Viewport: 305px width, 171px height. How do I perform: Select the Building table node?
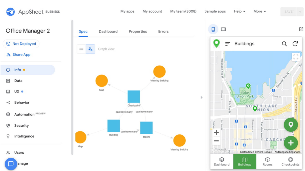coord(114,126)
